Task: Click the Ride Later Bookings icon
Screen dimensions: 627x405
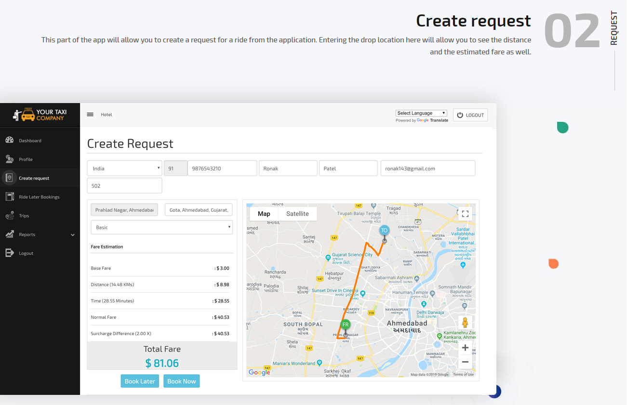Action: (9, 196)
